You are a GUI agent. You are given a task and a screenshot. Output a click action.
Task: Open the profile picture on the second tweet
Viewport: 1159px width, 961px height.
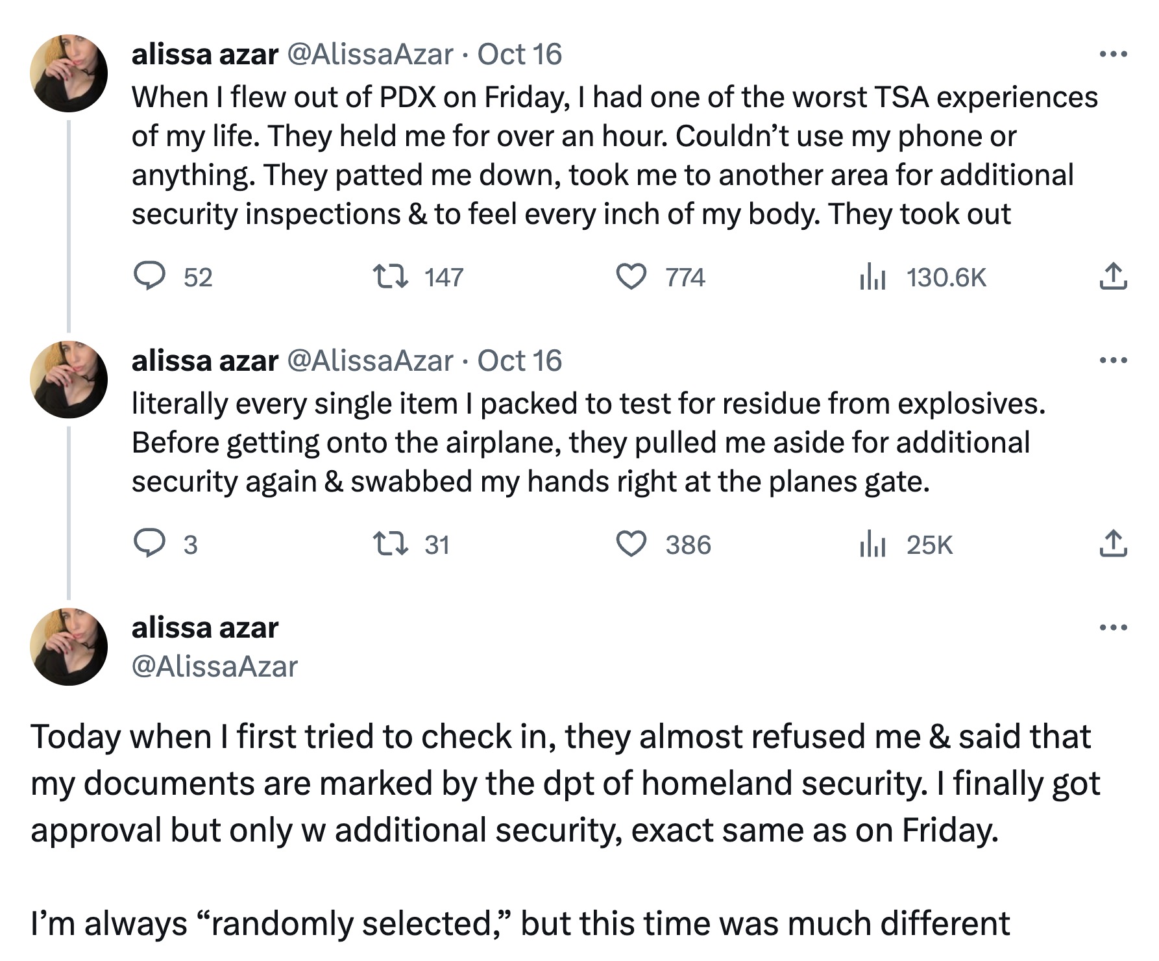click(69, 379)
